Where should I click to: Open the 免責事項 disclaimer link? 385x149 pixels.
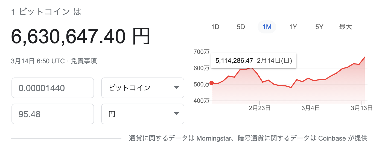[84, 61]
